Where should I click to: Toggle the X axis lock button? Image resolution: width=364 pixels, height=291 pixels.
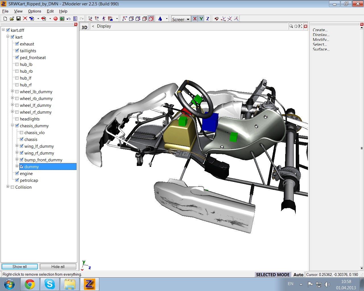pos(195,19)
